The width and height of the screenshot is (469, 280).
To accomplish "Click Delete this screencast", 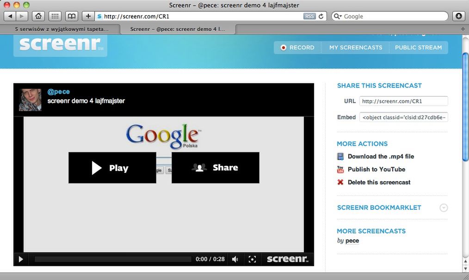I will tap(379, 183).
